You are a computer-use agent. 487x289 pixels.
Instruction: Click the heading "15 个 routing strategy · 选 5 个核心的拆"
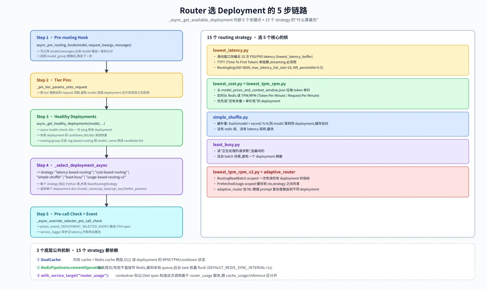click(247, 38)
